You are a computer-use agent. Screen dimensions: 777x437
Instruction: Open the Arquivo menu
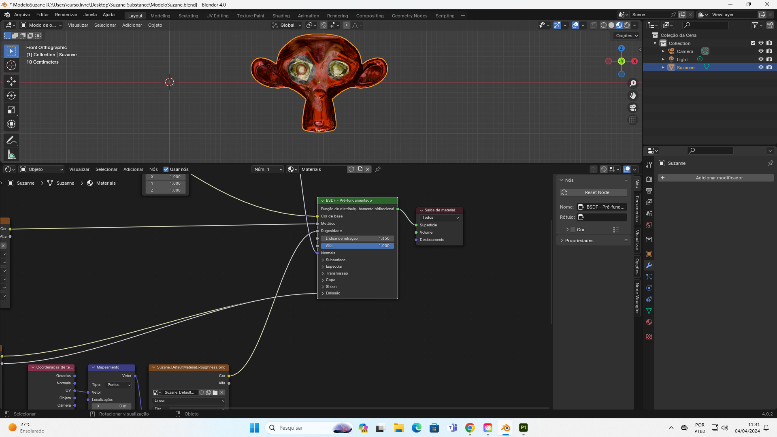[22, 15]
